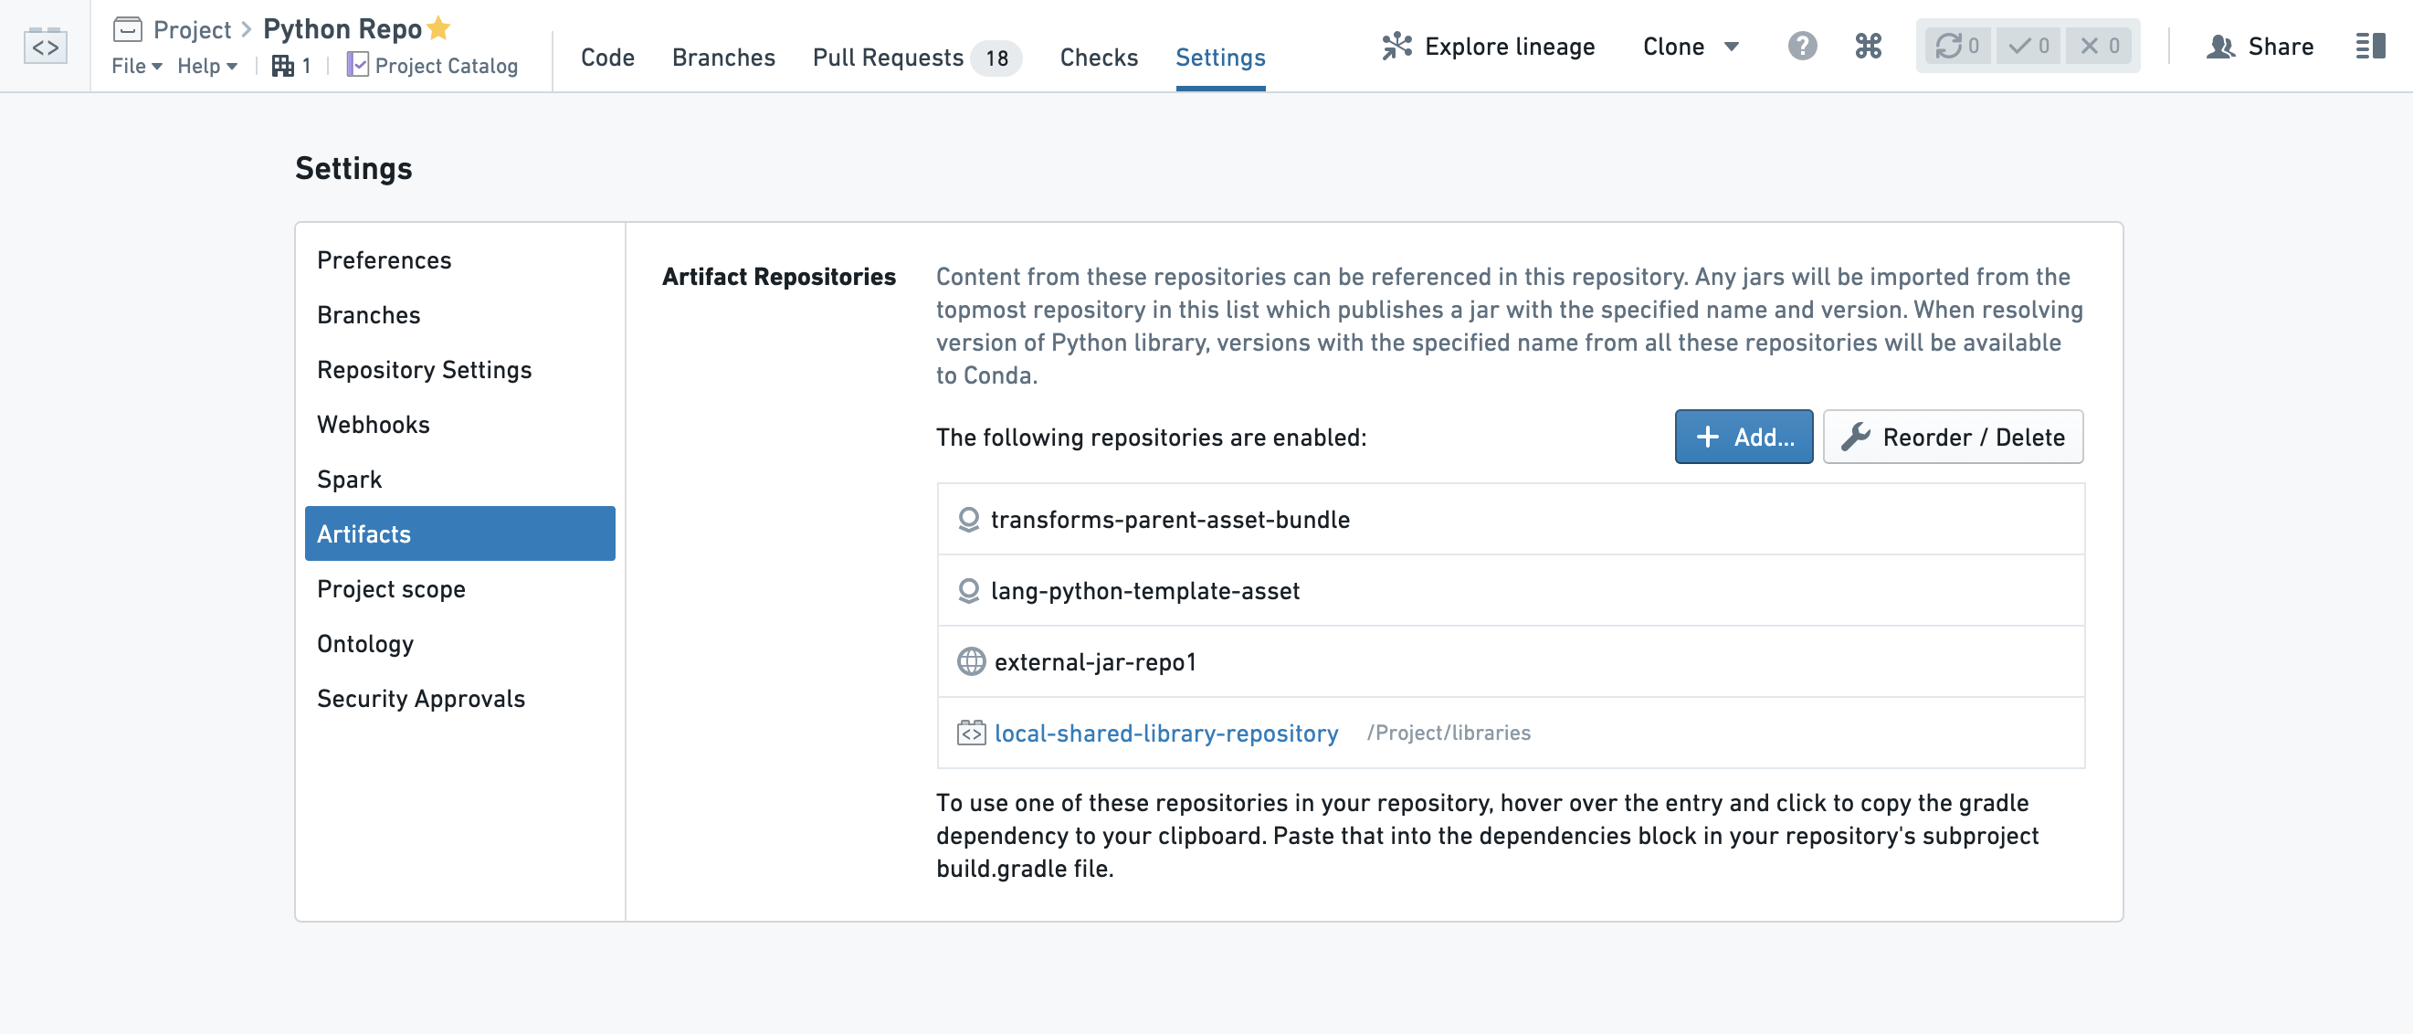
Task: Select Repository Settings in sidebar
Action: tap(460, 369)
